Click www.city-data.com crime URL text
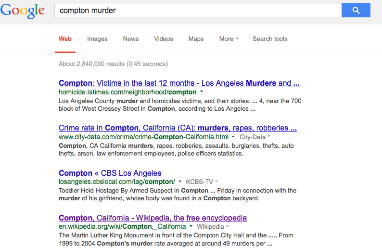 pyautogui.click(x=143, y=137)
